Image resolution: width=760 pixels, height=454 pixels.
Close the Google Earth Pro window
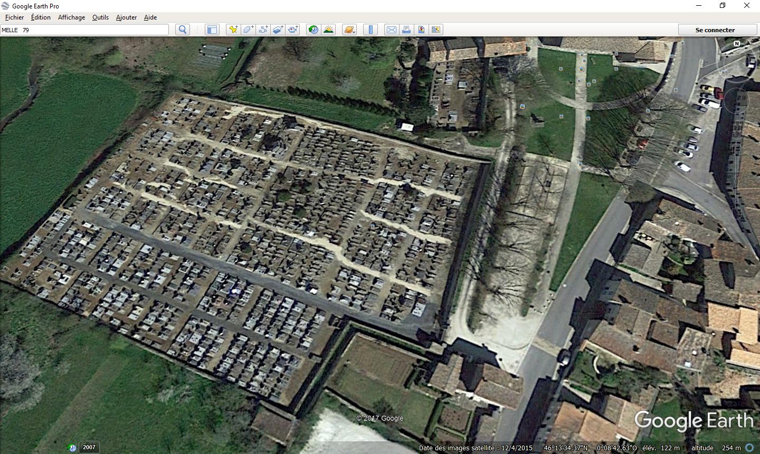(x=747, y=6)
